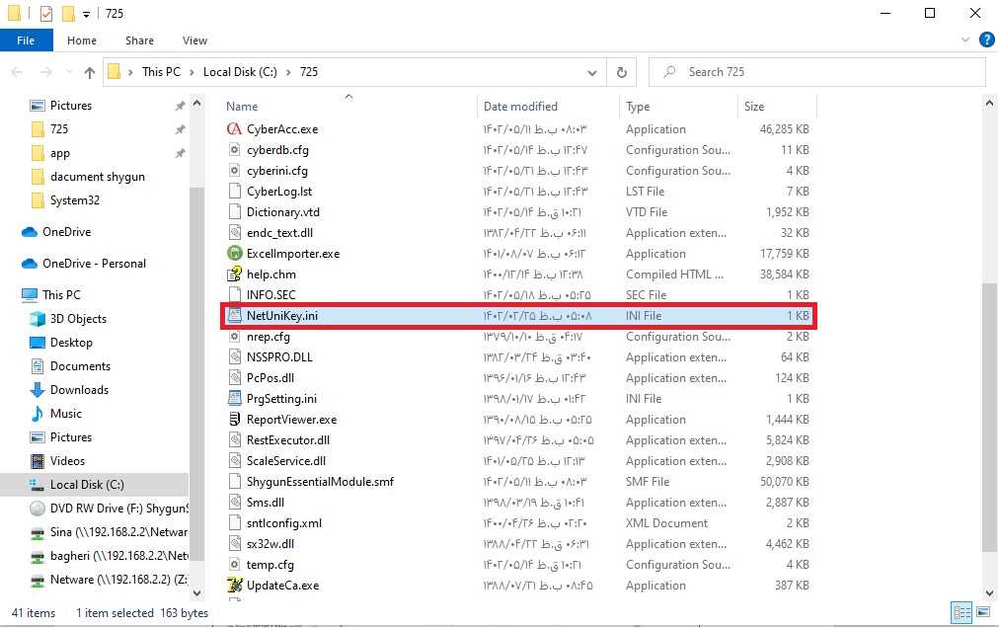Click the Refresh button beside address bar
The image size is (999, 628).
[621, 72]
